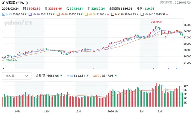Click the MA120 value 29544.23
This screenshot has height=114, width=194.
click(x=130, y=14)
